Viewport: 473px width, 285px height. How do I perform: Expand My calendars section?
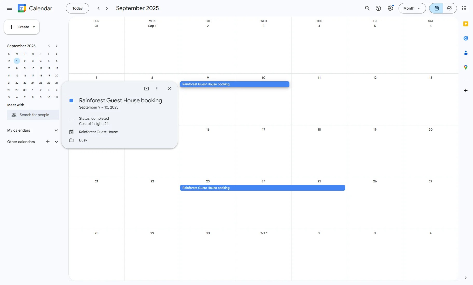point(56,130)
